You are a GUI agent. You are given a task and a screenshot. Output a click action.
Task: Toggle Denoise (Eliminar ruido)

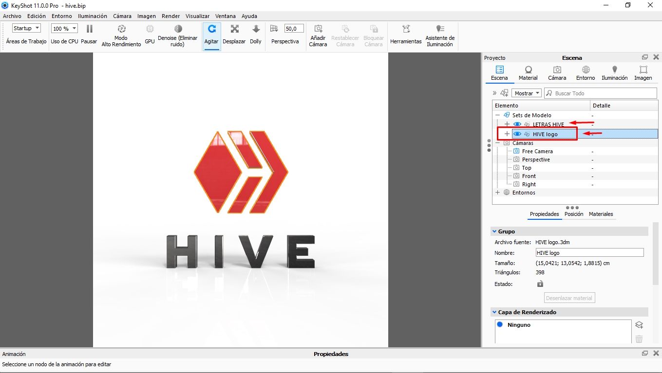(178, 36)
